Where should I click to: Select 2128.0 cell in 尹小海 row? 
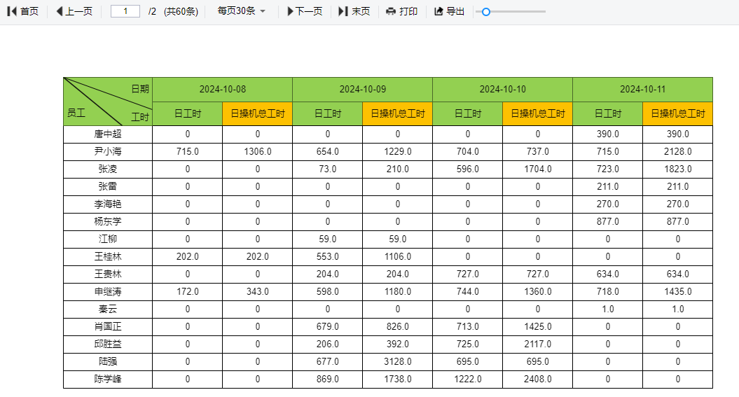678,152
